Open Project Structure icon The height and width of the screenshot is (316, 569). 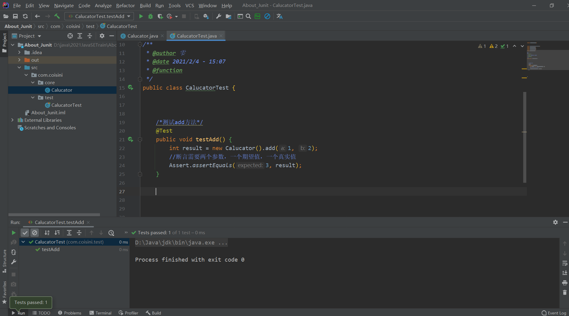tap(229, 16)
